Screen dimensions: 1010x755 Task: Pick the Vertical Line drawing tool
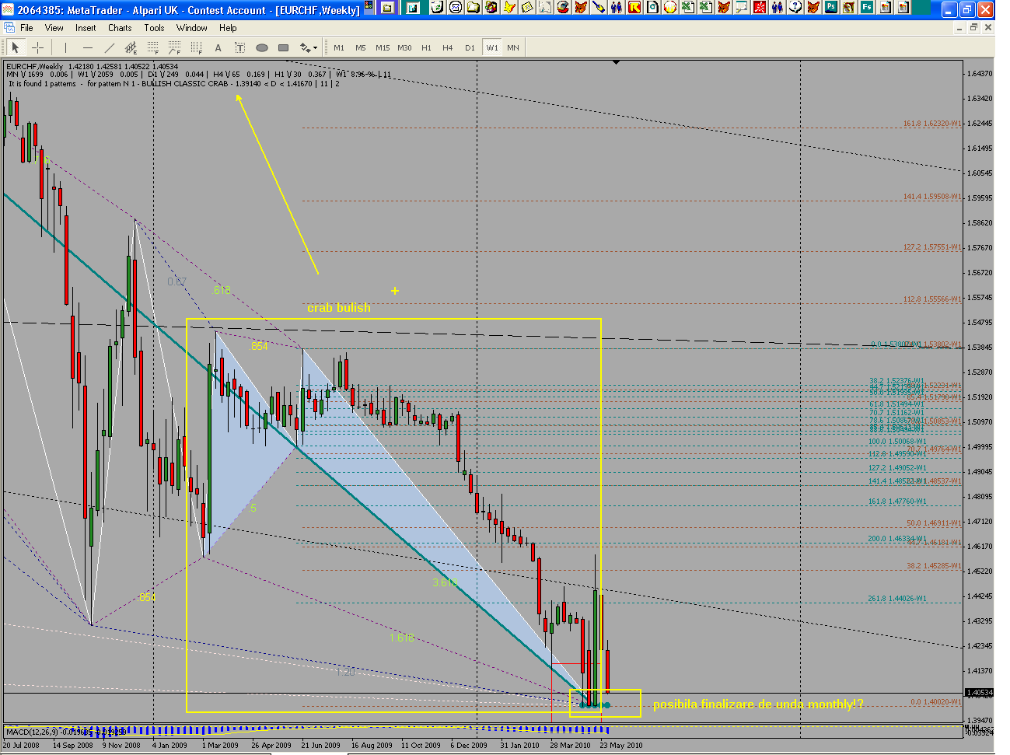[65, 47]
